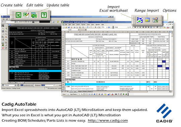Viewport: 181px width, 127px height.
Task: Click the Oval tool in Excel drawing toolbar
Action: pyautogui.click(x=87, y=94)
